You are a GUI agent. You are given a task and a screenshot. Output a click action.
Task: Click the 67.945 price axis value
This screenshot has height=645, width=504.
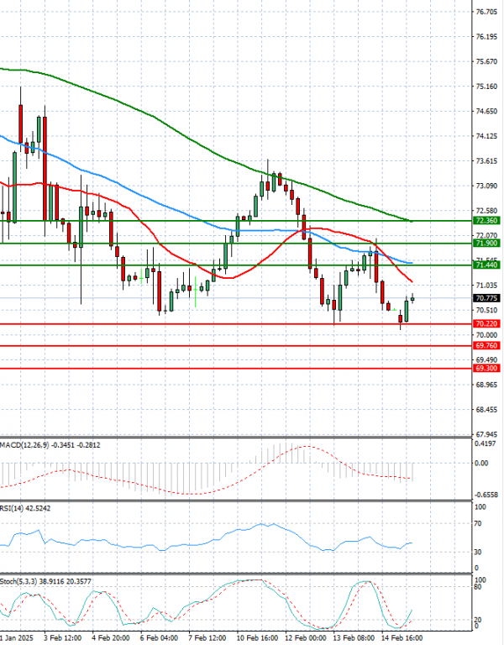(x=486, y=434)
